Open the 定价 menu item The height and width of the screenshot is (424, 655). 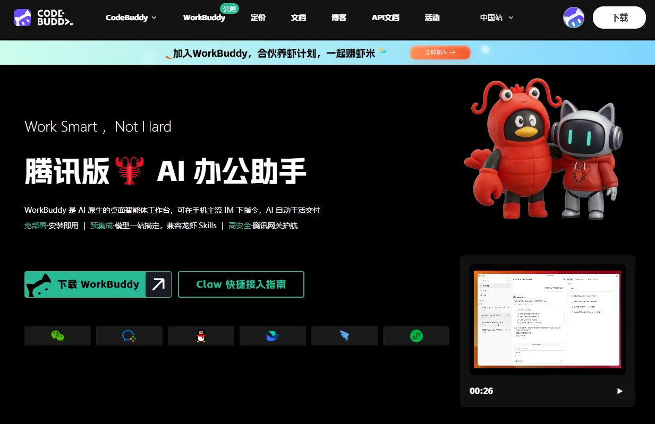258,18
